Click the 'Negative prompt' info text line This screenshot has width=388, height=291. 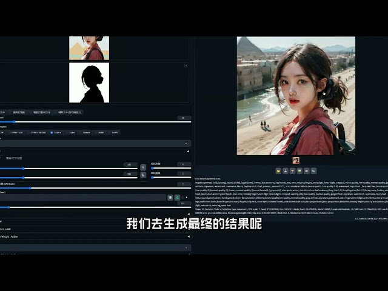coord(292,182)
